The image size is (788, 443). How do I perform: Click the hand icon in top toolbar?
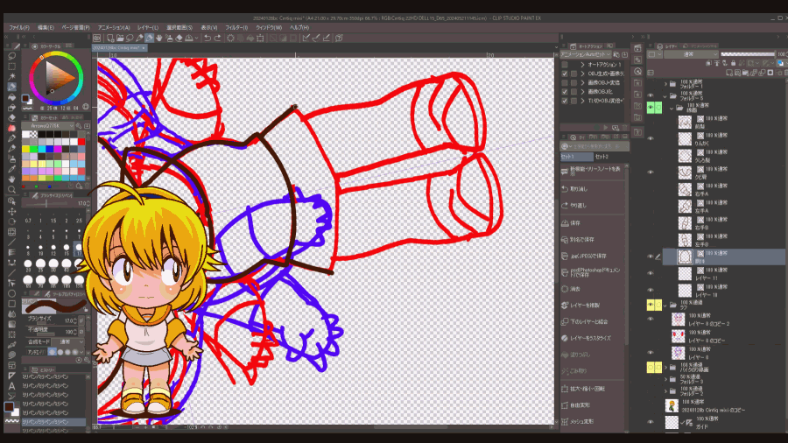[159, 39]
